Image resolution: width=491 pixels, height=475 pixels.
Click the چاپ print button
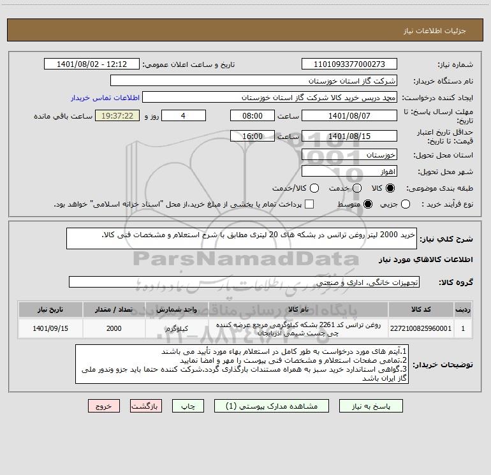[x=188, y=406]
